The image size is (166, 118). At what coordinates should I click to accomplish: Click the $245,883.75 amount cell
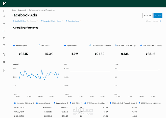(48, 107)
